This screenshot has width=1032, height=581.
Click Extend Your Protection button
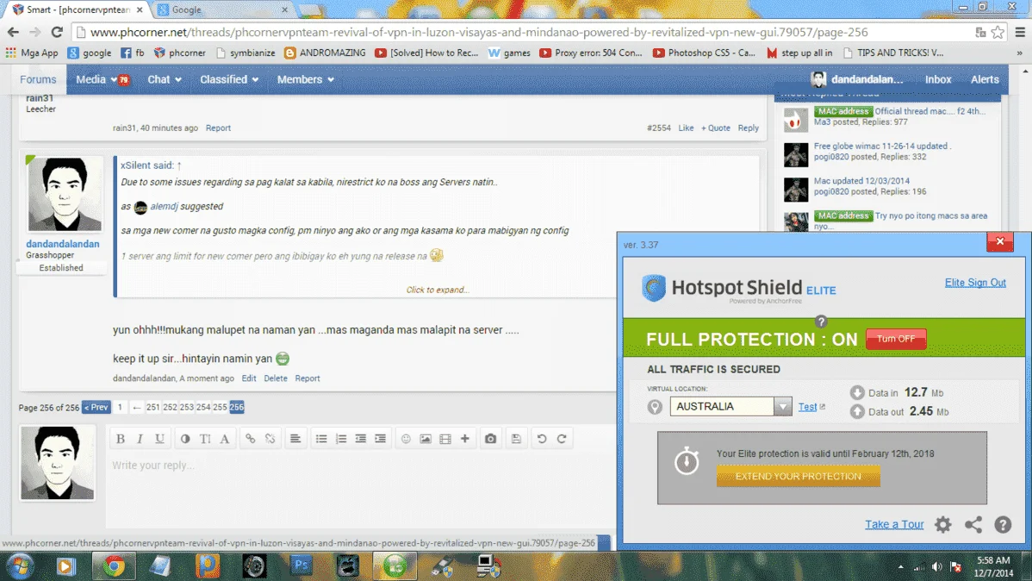(798, 476)
